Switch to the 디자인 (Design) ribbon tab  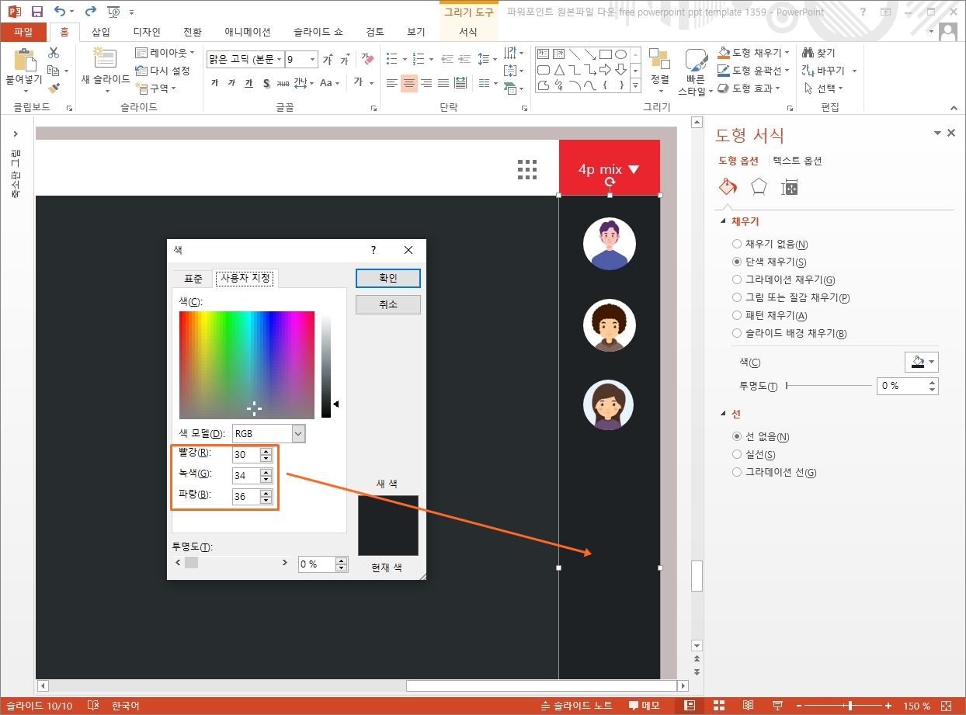[x=147, y=32]
